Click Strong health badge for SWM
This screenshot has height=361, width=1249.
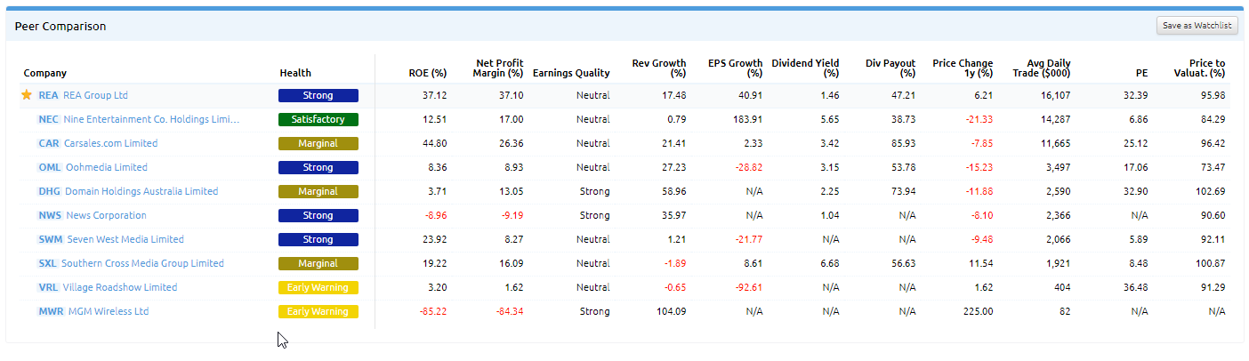coord(318,239)
